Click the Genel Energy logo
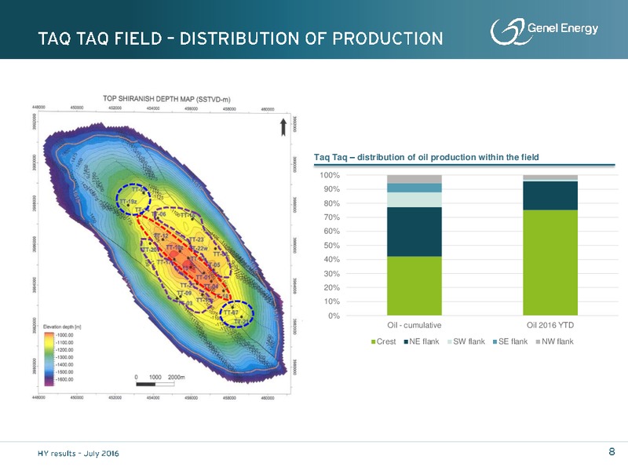This screenshot has height=471, width=628. click(x=544, y=31)
